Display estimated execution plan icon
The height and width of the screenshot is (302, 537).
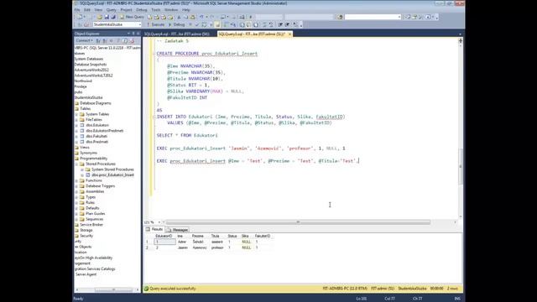point(204,24)
